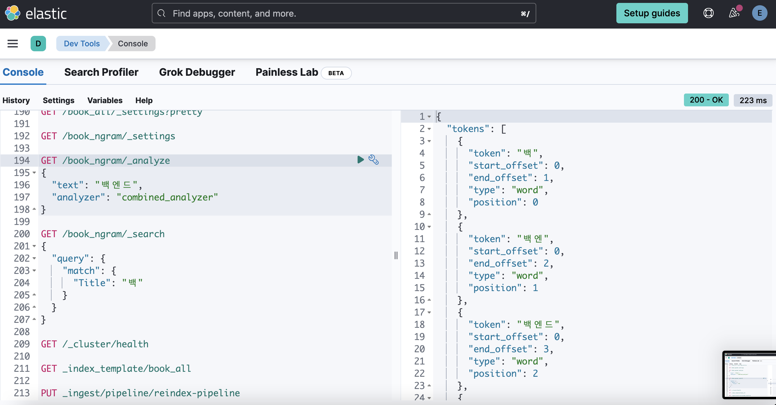Collapse second token object at output line 10
776x405 pixels.
coord(429,227)
